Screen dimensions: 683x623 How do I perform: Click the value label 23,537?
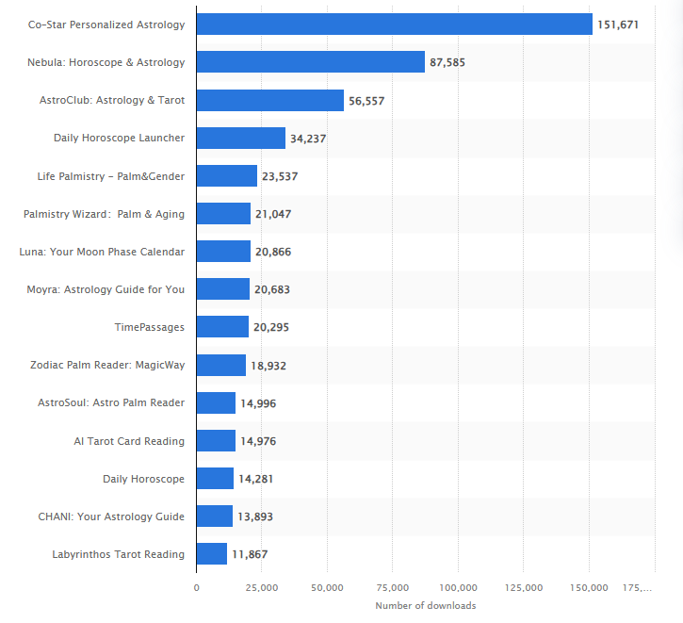point(280,176)
